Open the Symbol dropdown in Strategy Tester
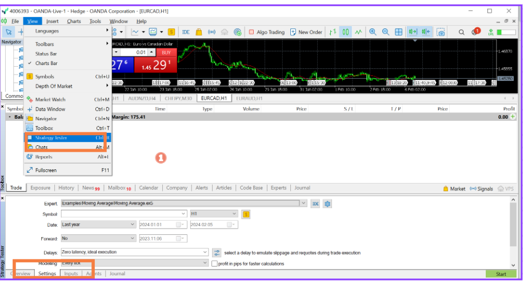This screenshot has width=524, height=281. (x=183, y=214)
